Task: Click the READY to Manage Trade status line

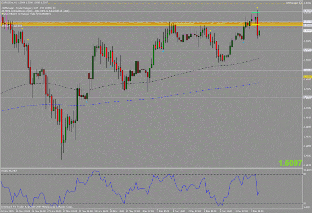Action: point(26,14)
